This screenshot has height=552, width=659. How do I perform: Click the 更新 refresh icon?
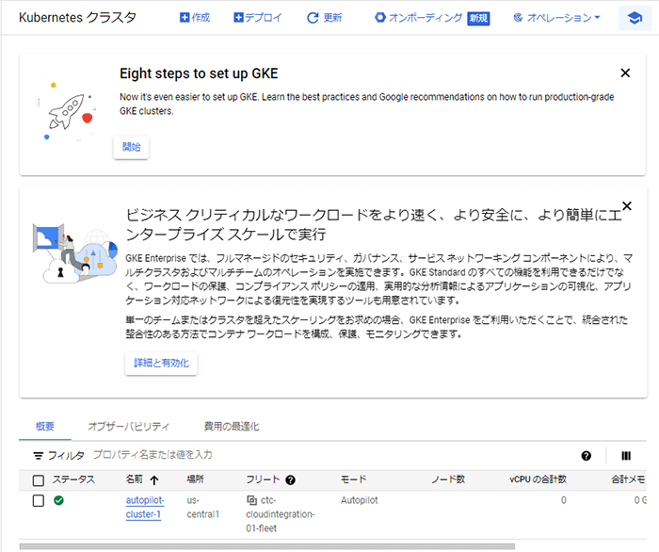(x=313, y=18)
